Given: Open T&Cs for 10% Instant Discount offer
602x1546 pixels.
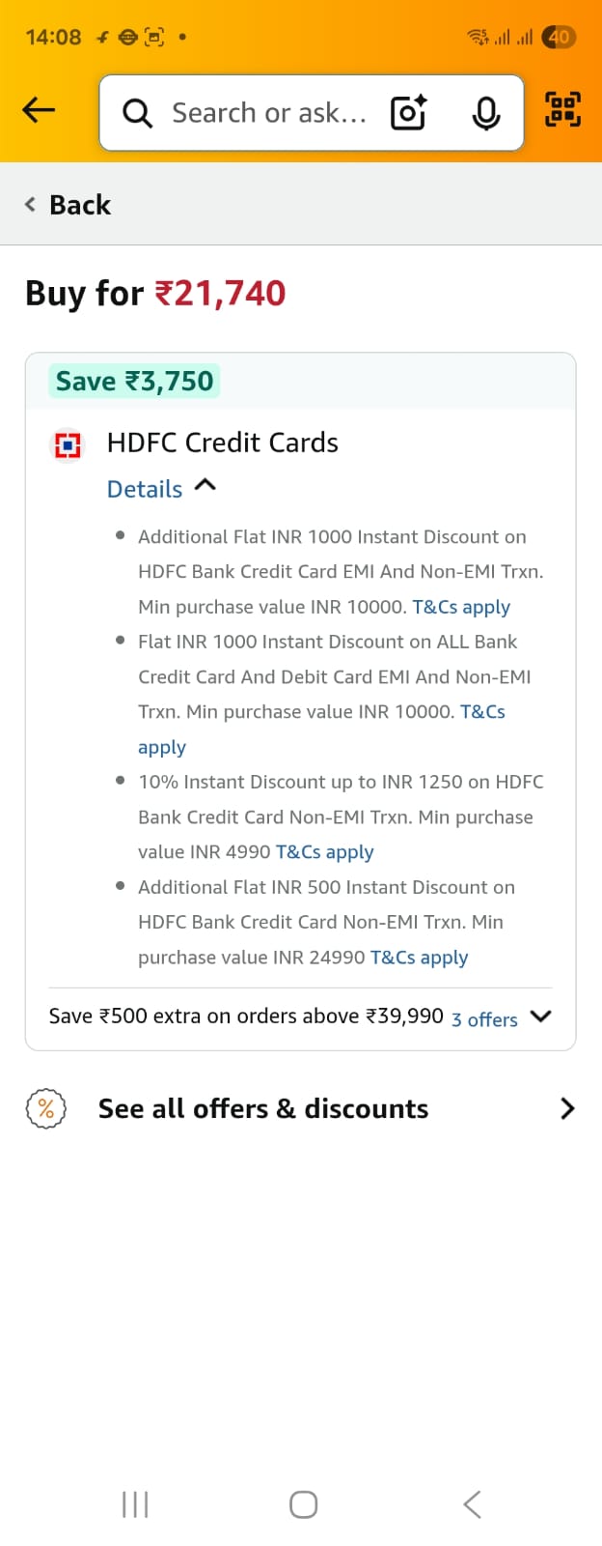Looking at the screenshot, I should pos(324,852).
